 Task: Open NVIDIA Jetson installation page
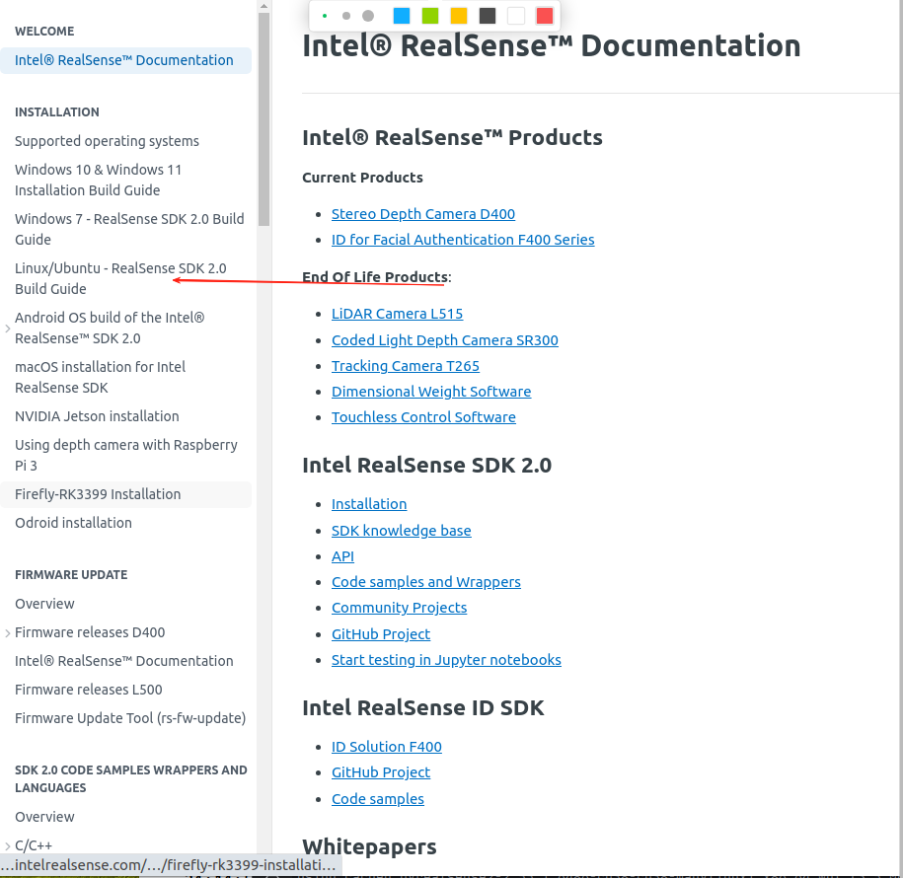coord(97,416)
